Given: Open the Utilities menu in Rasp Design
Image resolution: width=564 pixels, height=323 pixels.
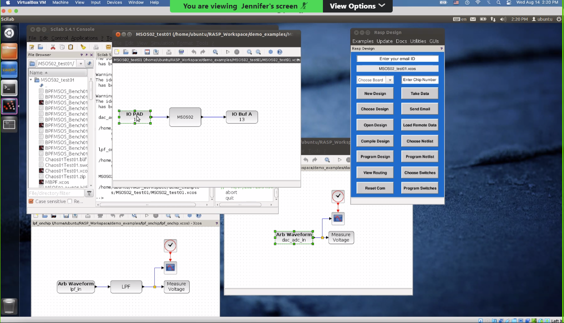Looking at the screenshot, I should pyautogui.click(x=418, y=41).
